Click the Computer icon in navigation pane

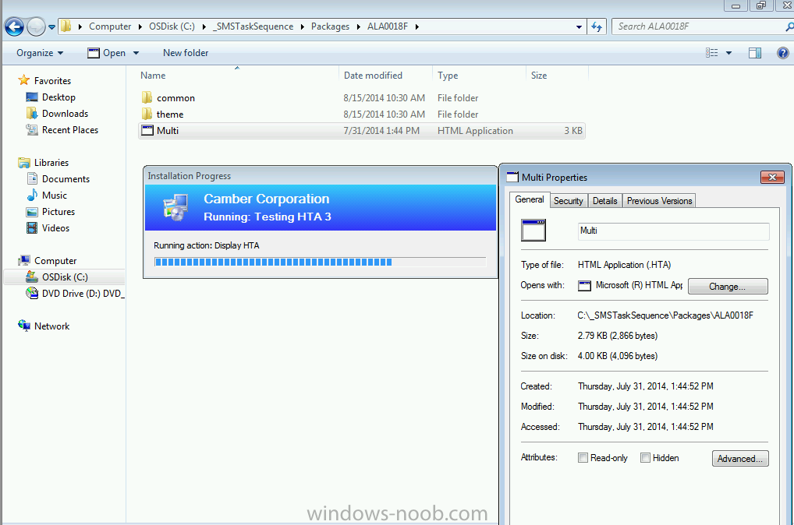24,260
